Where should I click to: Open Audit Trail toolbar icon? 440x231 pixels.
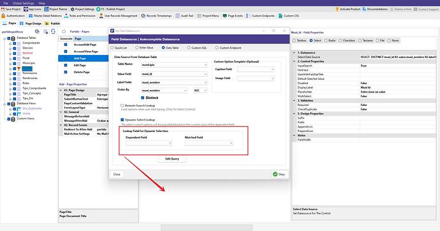[x=178, y=16]
